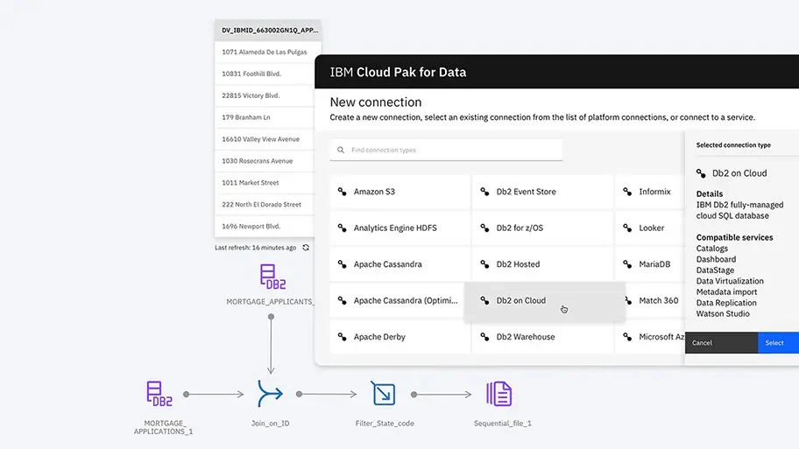Click the connection icon beside Db2 for z/OS
This screenshot has height=449, width=799.
coord(484,228)
